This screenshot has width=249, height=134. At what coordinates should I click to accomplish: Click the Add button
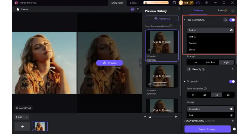click(19, 117)
